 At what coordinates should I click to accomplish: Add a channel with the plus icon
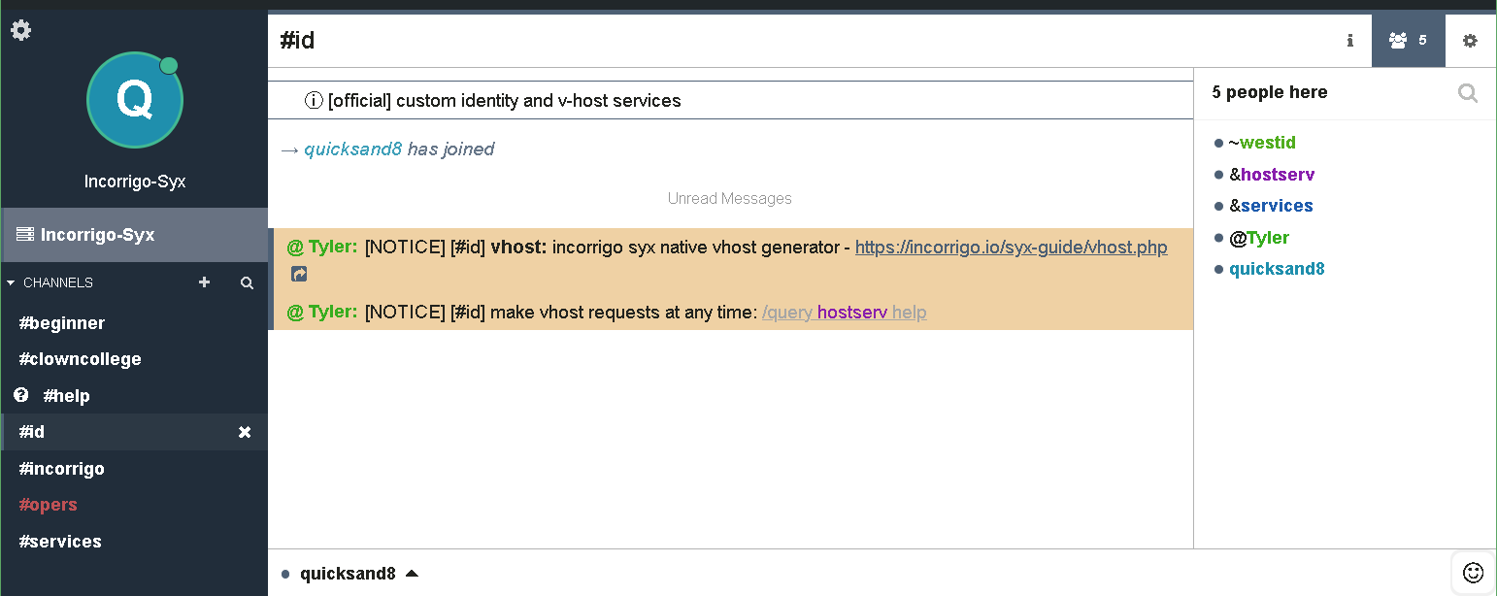(x=204, y=282)
